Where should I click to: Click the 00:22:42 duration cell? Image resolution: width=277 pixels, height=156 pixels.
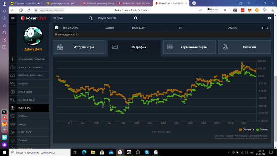click(x=233, y=28)
